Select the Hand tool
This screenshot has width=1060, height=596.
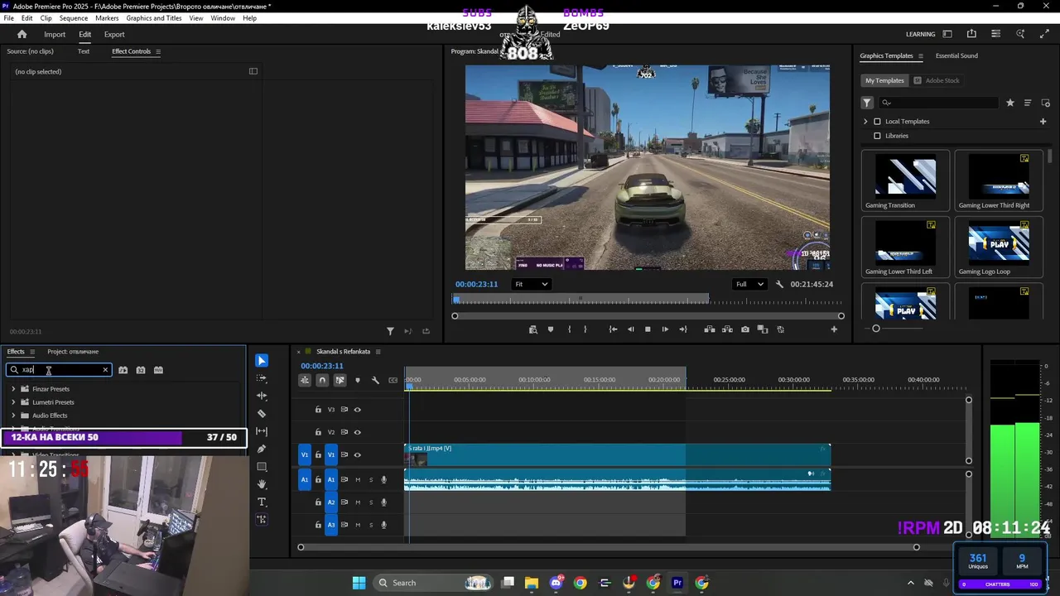[262, 484]
